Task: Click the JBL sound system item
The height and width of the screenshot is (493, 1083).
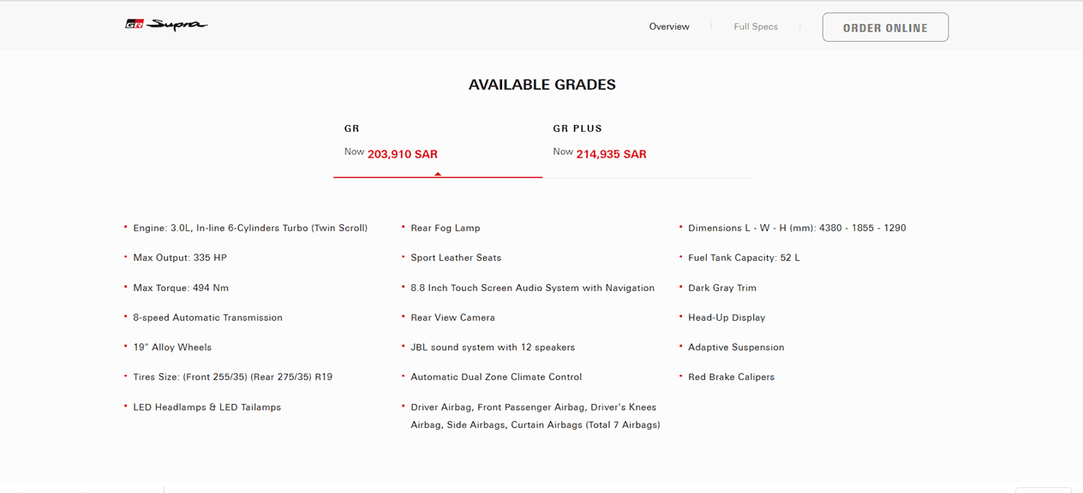Action: [x=493, y=347]
